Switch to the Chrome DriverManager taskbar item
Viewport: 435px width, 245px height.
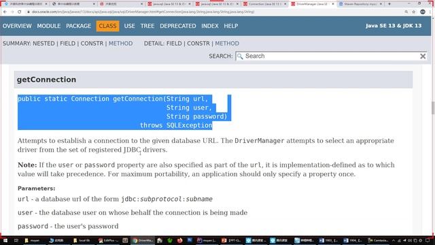(143, 240)
